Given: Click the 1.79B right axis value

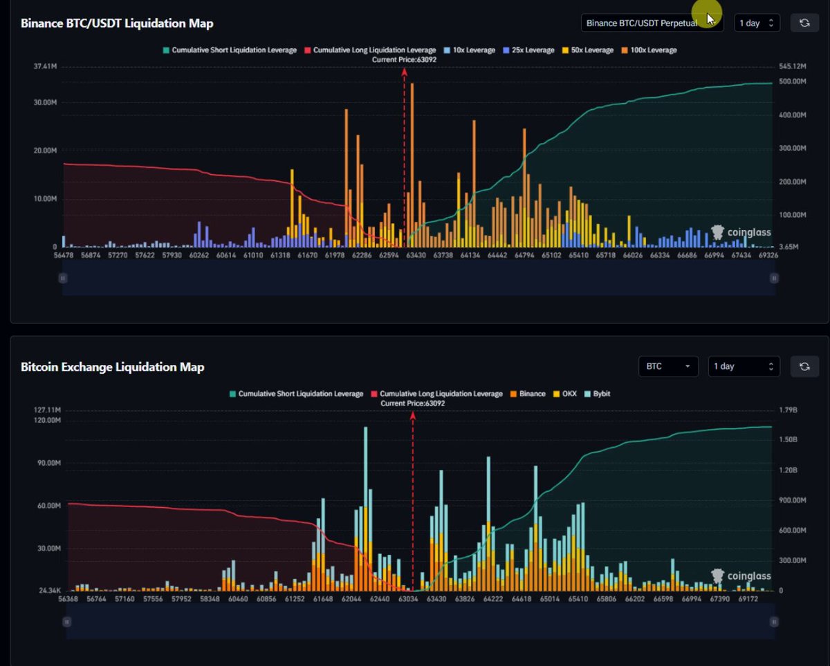Looking at the screenshot, I should pos(788,410).
